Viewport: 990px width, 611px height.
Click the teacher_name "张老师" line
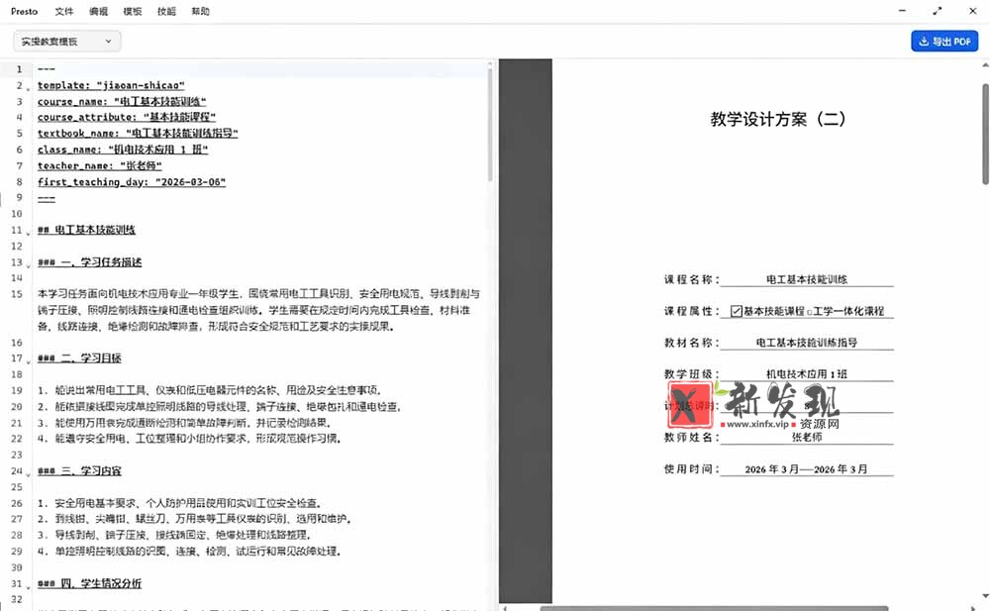pyautogui.click(x=100, y=165)
